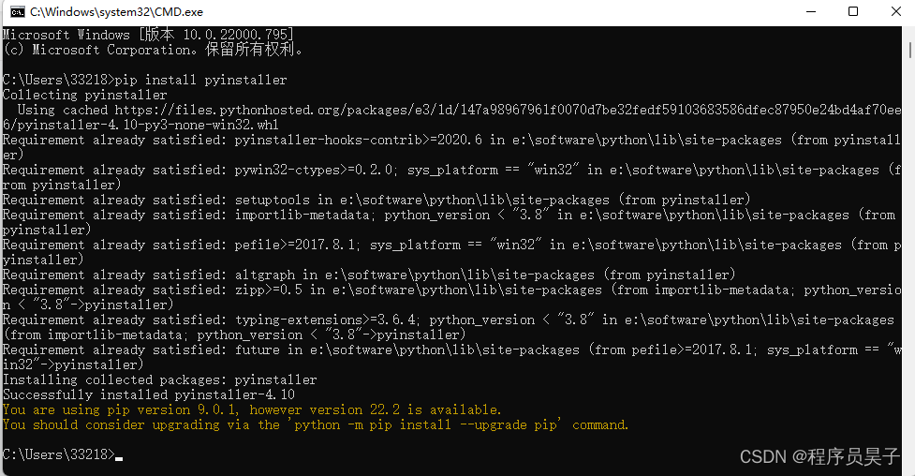Click the 'Collecting pyinstaller' output line
The image size is (915, 476).
tap(85, 95)
